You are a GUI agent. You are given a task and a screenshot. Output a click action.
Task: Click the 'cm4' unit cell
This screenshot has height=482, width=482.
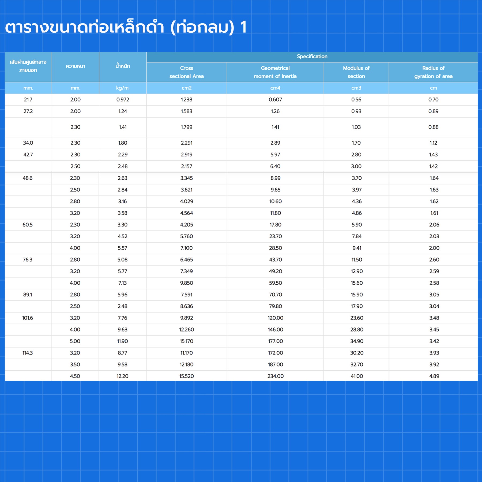point(275,88)
